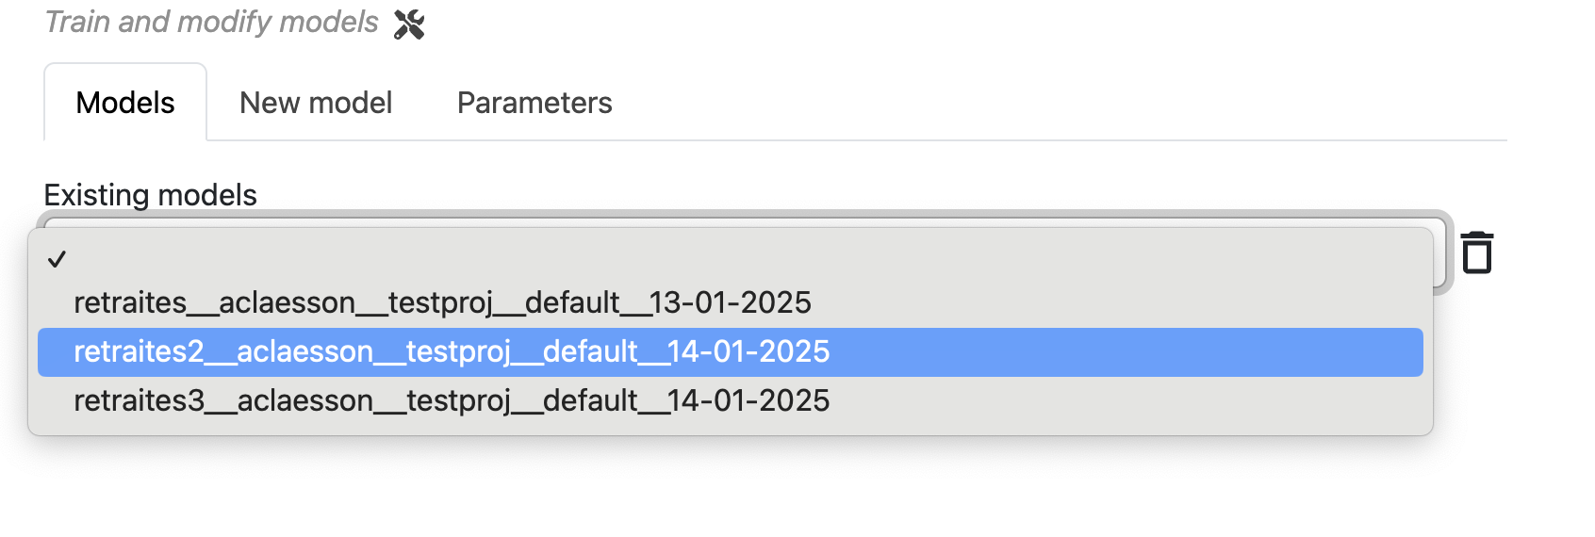Click the wrench and screwdriver tools icon
Viewport: 1595px width, 537px height.
409,24
